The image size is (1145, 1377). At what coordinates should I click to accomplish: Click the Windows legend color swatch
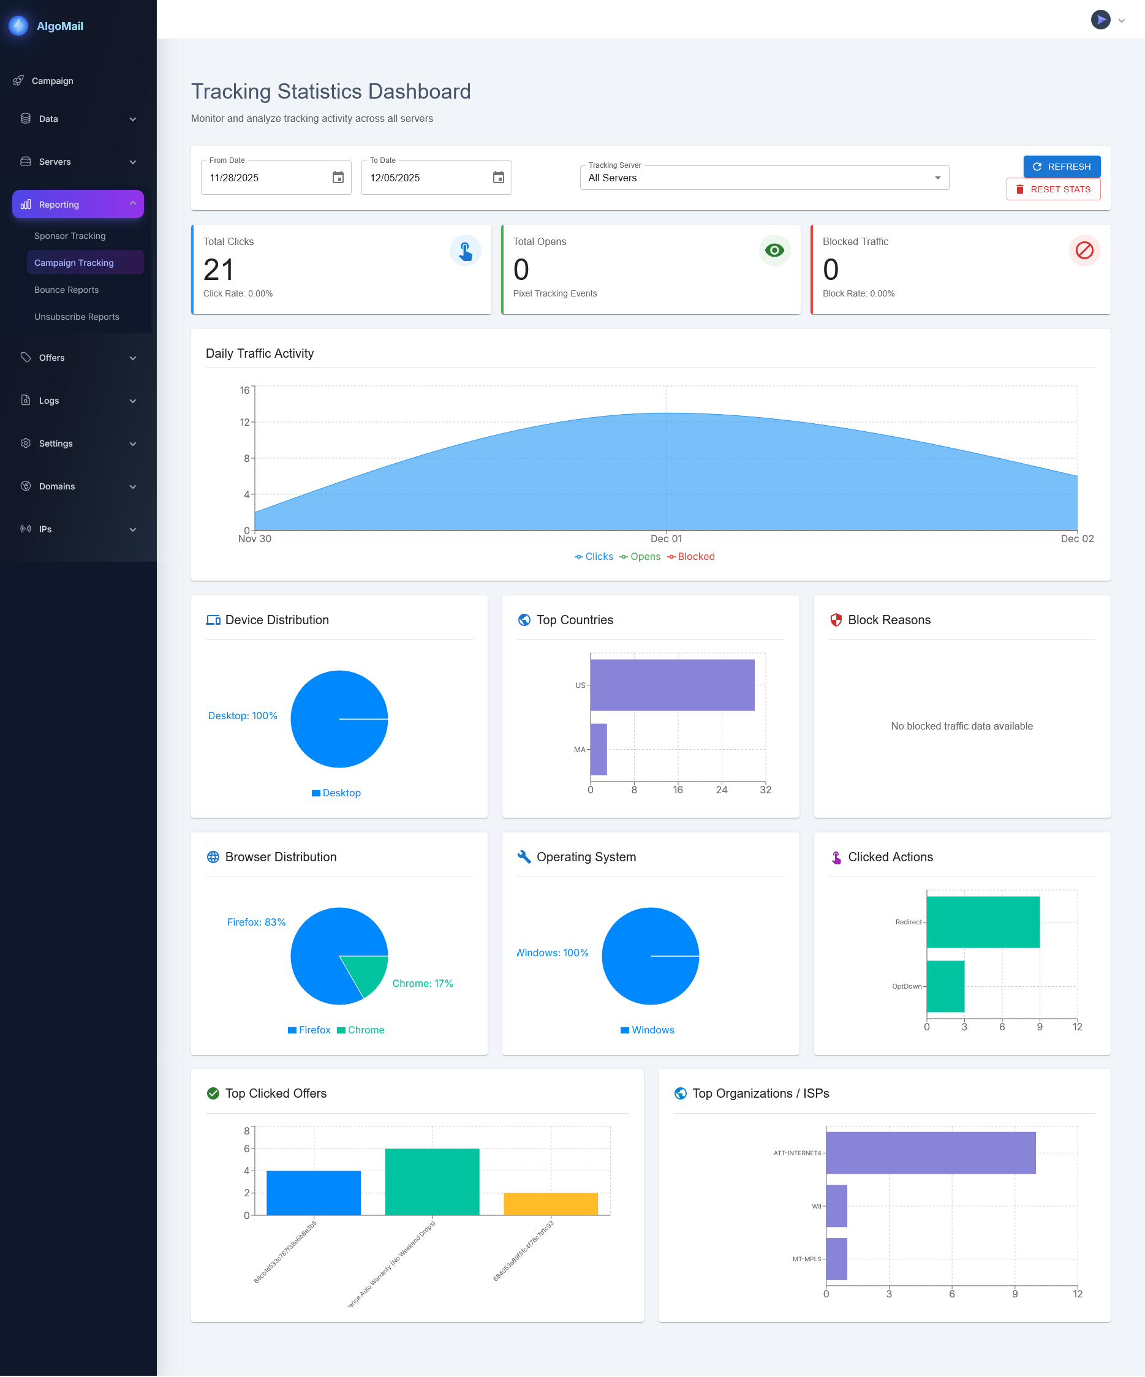tap(624, 1030)
